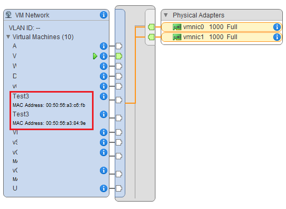Select the port for Test3 MAC c6:fb
This screenshot has width=286, height=209.
(x=119, y=100)
